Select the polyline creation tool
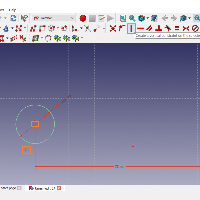This screenshot has height=200, width=200. pos(33,28)
